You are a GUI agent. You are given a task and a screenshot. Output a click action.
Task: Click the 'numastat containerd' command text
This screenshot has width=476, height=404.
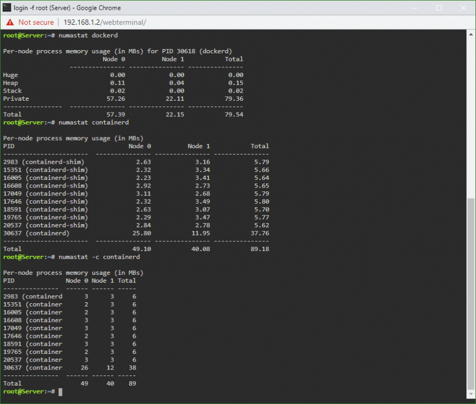point(94,122)
